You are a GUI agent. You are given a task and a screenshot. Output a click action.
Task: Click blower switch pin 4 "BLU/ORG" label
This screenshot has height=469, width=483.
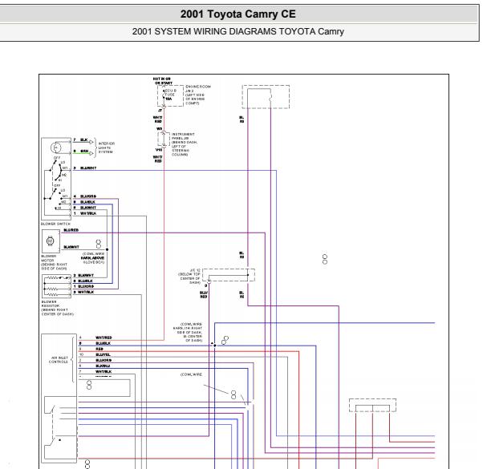(x=85, y=196)
